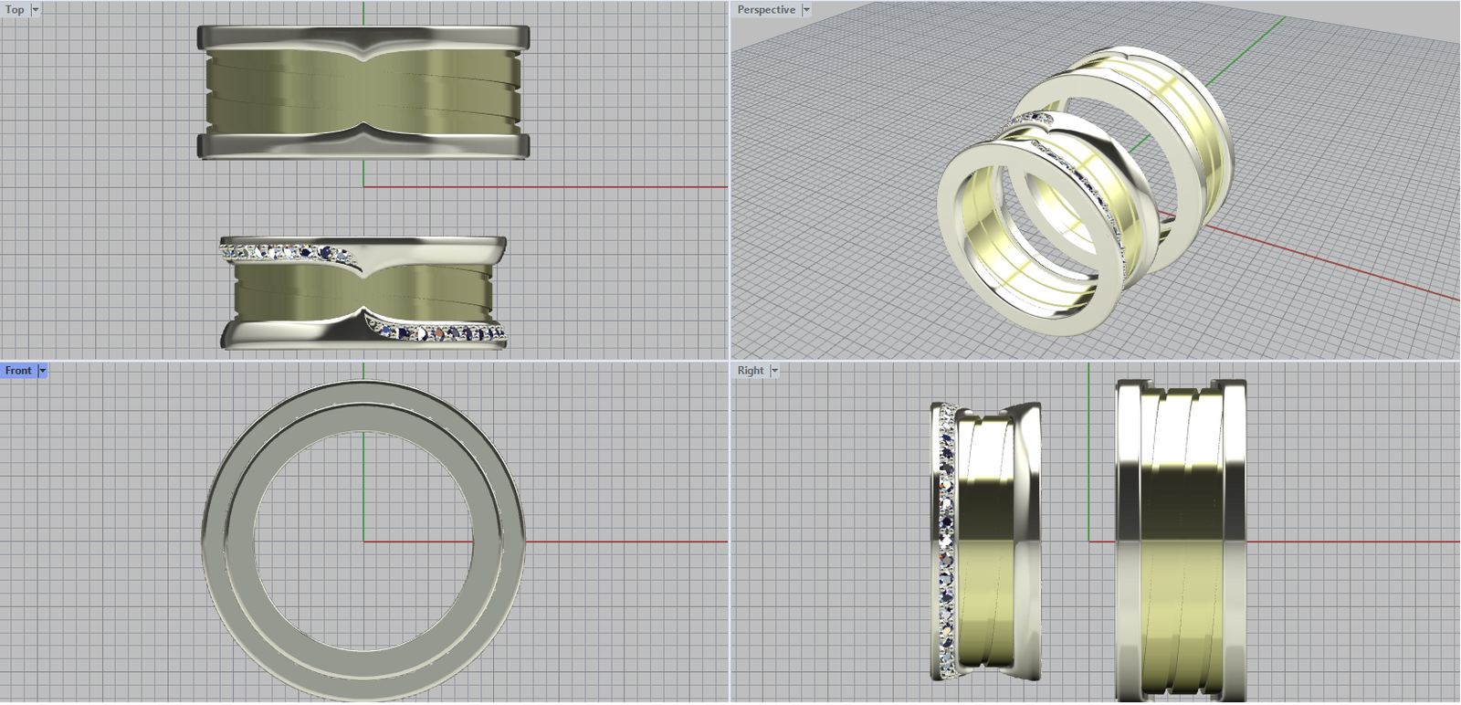This screenshot has width=1461, height=705.
Task: Click the Front viewport title label
Action: click(18, 371)
